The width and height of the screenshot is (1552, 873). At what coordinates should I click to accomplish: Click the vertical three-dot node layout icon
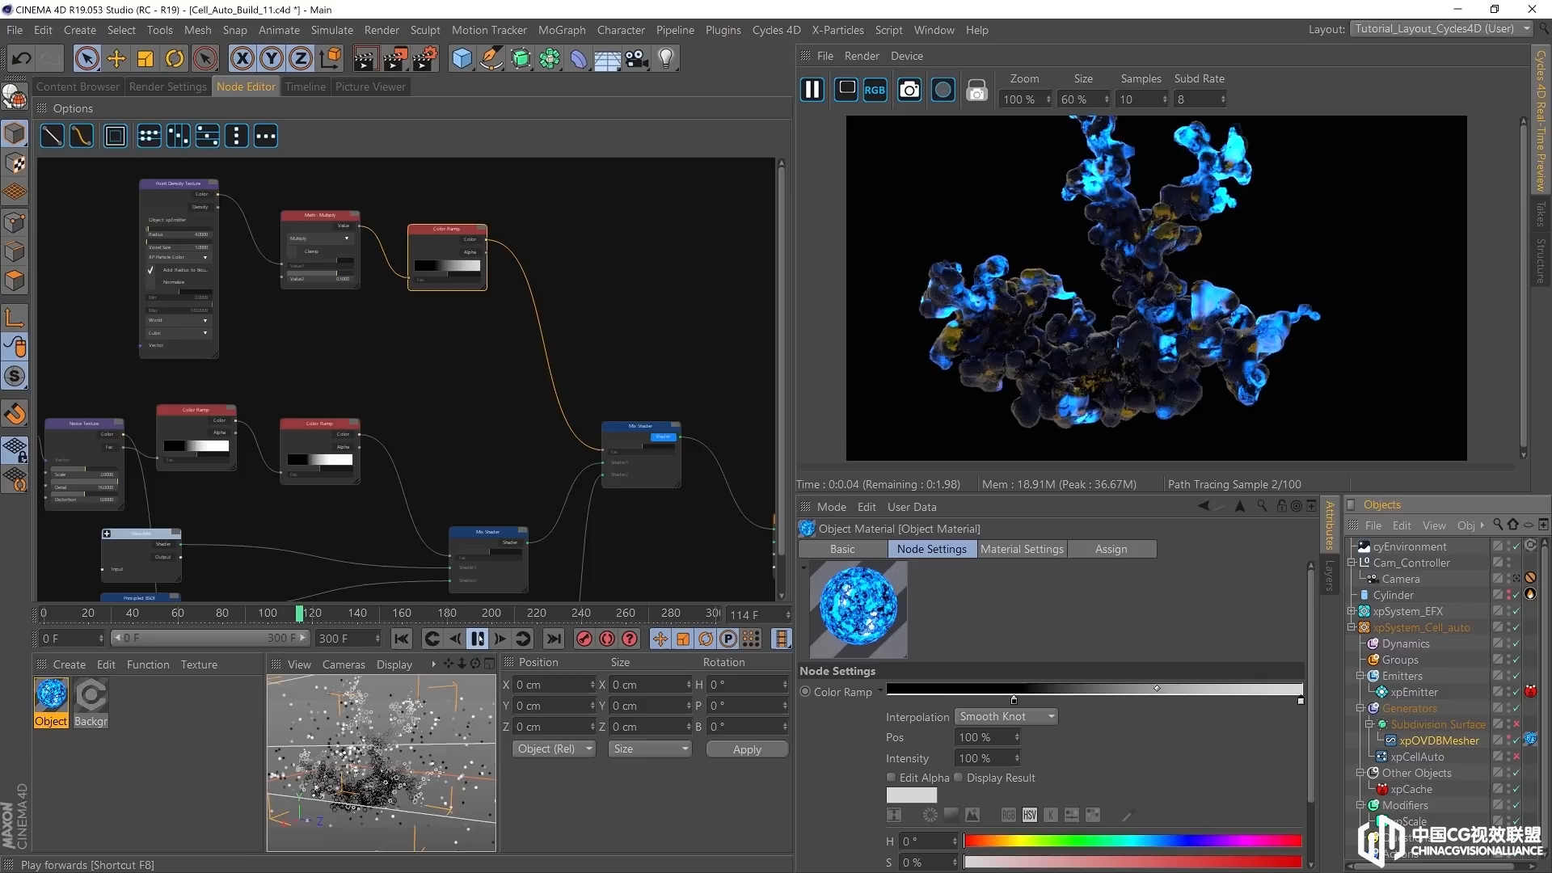click(x=236, y=136)
